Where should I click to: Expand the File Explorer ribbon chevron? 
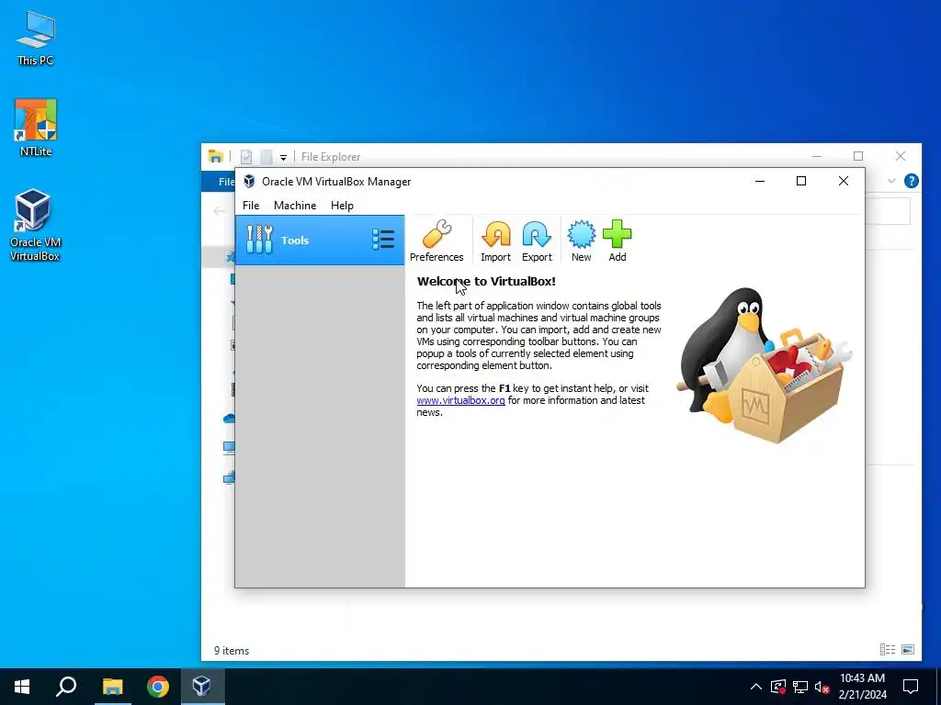tap(891, 181)
